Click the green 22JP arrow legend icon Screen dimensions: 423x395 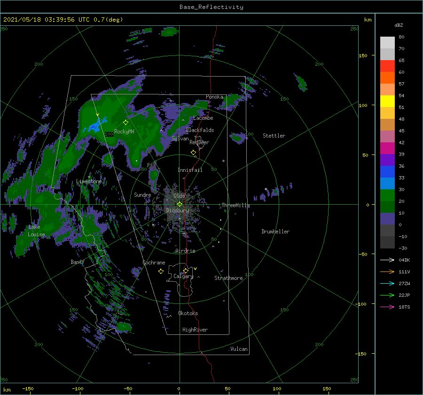pyautogui.click(x=387, y=295)
